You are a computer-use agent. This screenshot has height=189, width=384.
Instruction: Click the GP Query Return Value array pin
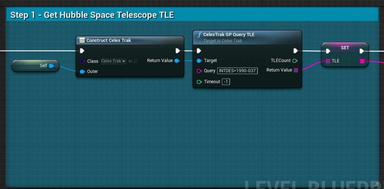(296, 70)
